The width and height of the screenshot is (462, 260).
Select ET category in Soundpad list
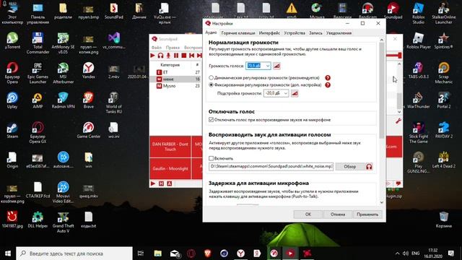[x=175, y=72]
